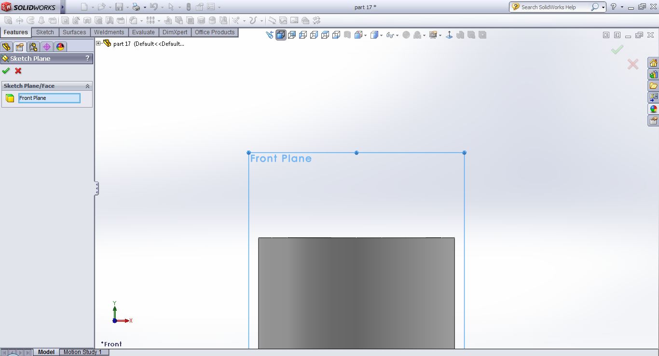The image size is (659, 356).
Task: Switch to the Weldments tab
Action: (x=109, y=32)
